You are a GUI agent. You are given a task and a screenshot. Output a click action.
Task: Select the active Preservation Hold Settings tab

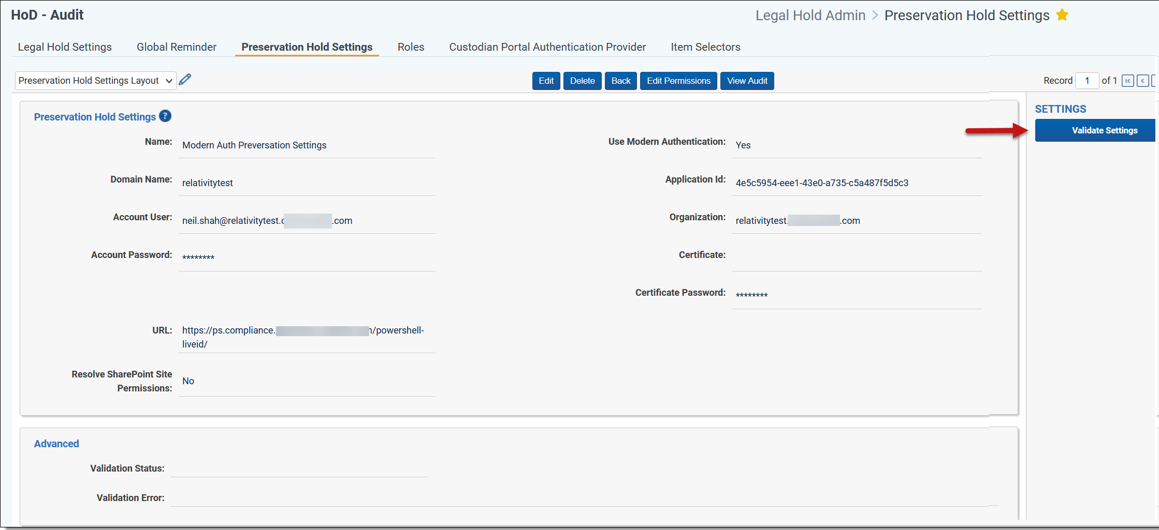pos(307,47)
